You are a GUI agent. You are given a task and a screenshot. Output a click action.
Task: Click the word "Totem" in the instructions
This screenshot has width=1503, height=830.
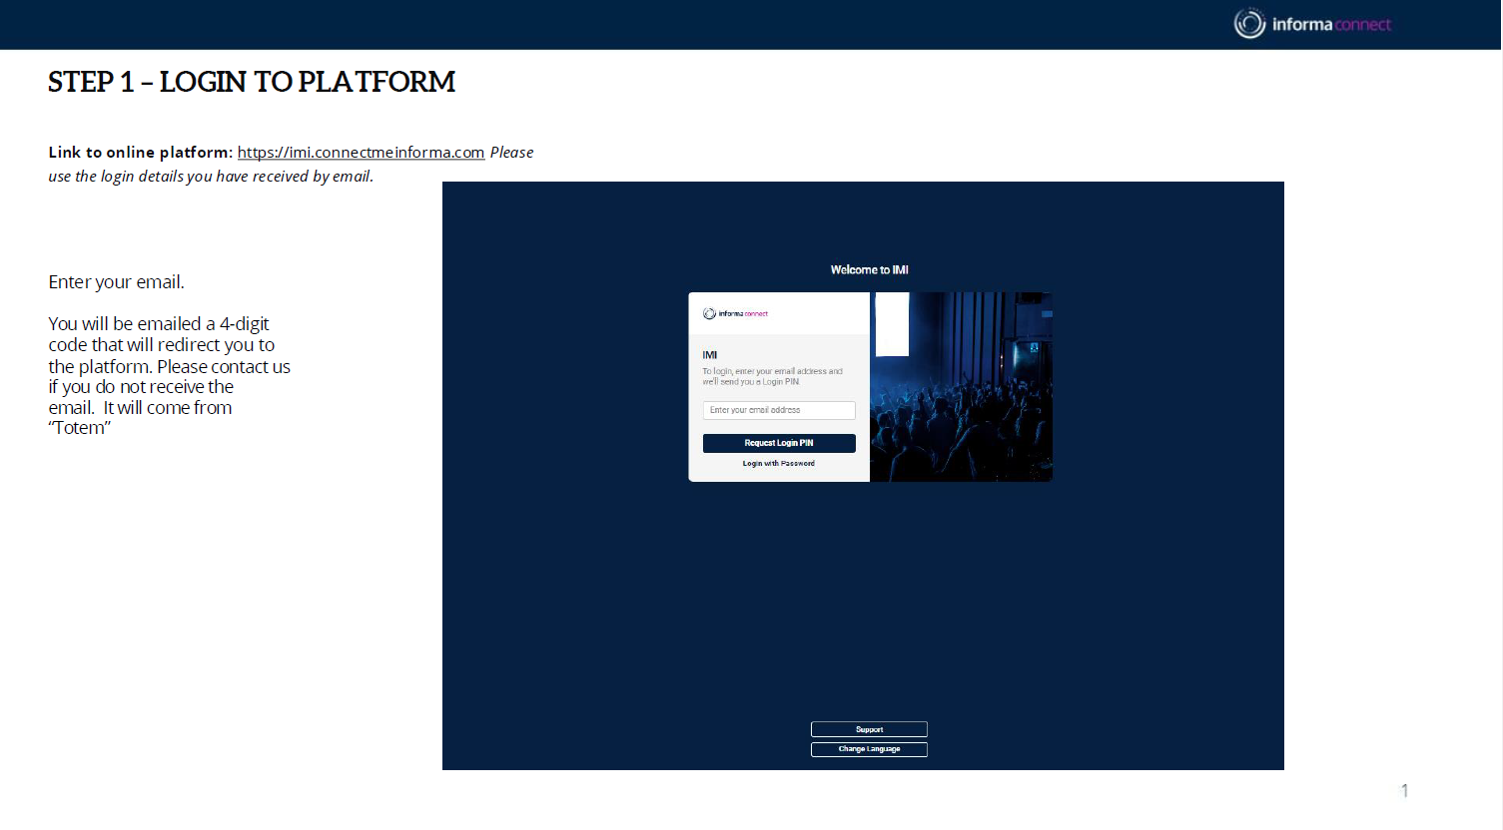point(80,428)
